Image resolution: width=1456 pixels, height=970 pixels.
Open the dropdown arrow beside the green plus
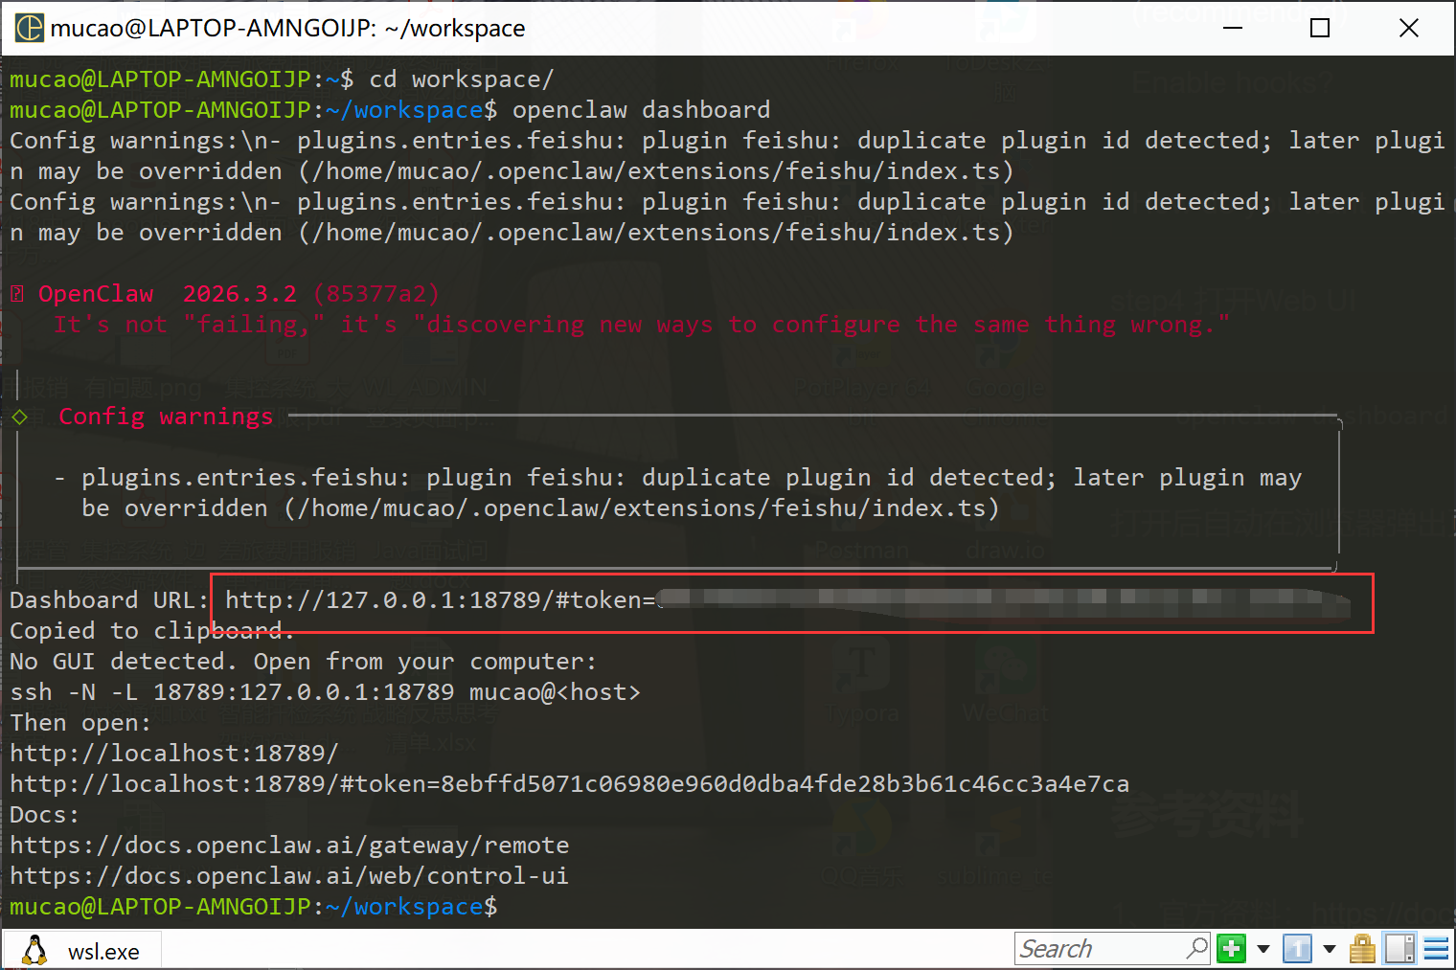tap(1263, 949)
